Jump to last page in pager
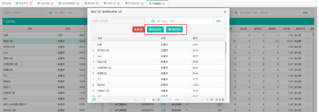319x112 pixels. pyautogui.click(x=170, y=100)
